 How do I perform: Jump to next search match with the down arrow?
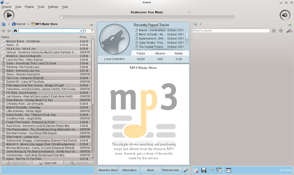pos(281,31)
